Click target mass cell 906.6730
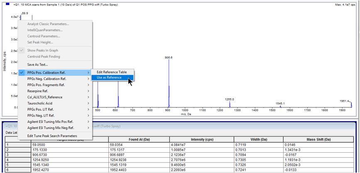The image size is (360, 173). [70, 155]
